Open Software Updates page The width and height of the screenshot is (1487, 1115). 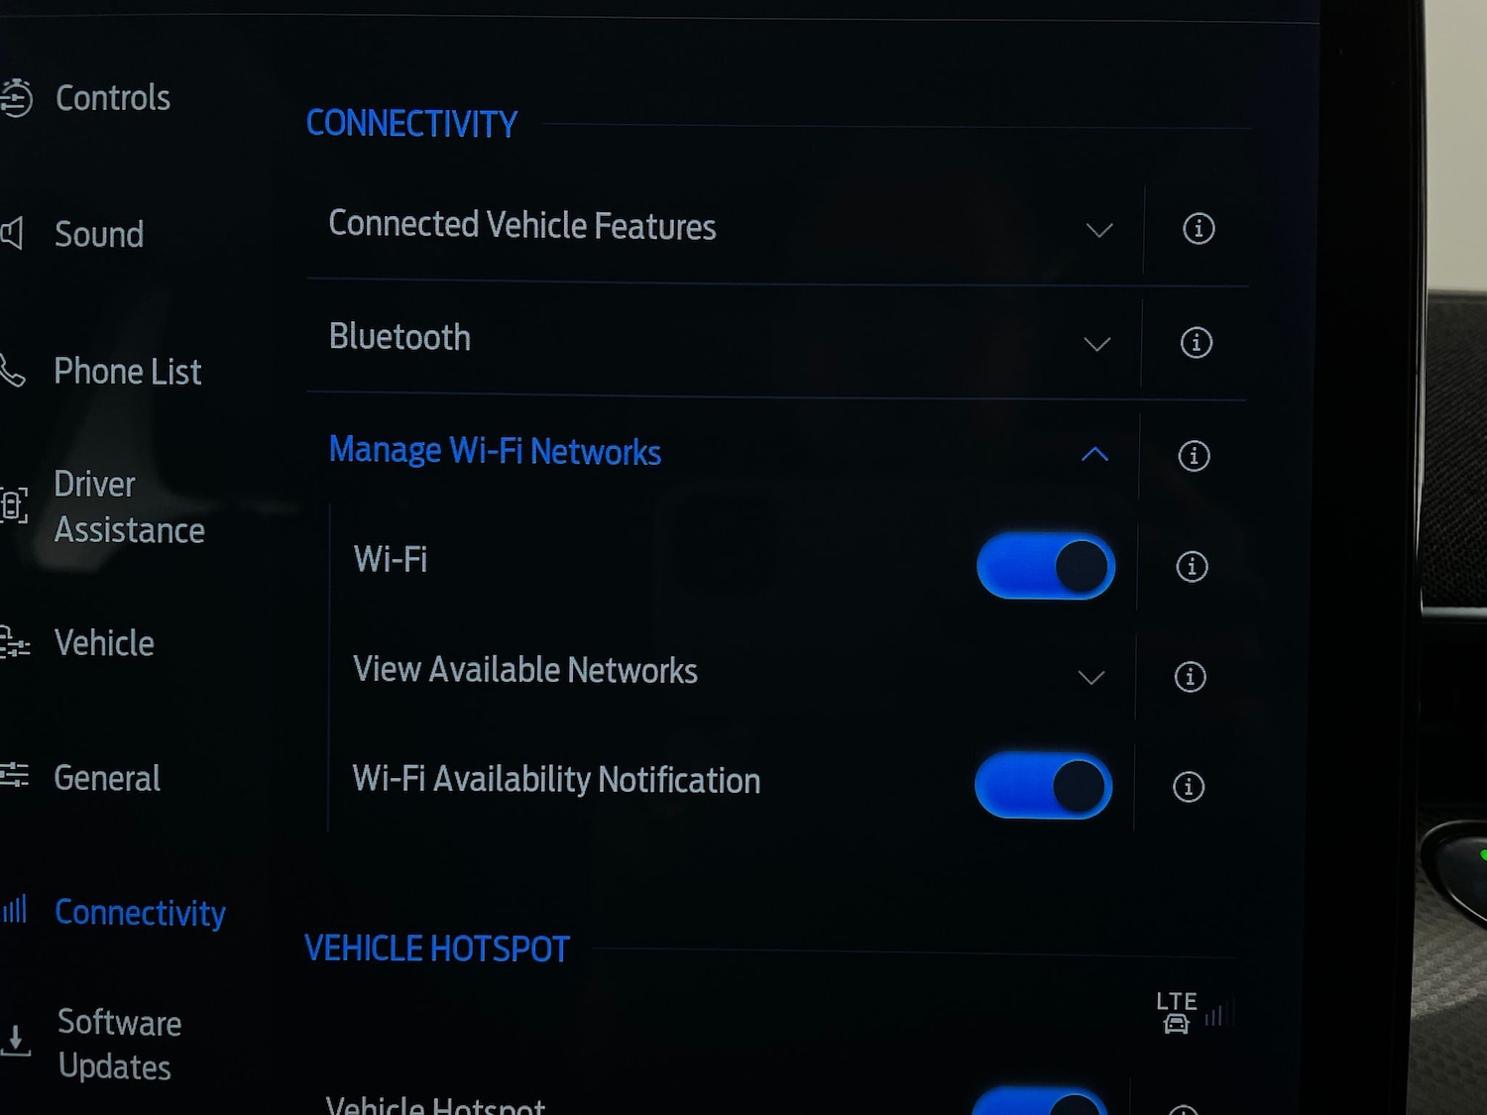pyautogui.click(x=117, y=1045)
